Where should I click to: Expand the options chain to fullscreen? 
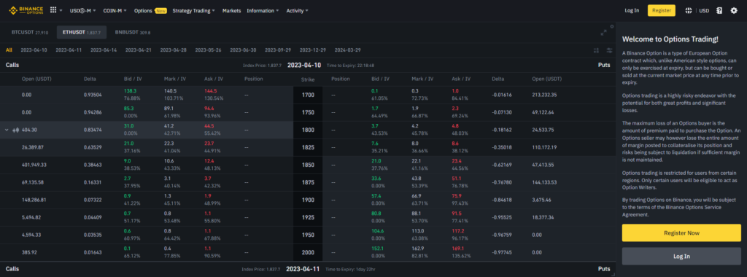[603, 32]
